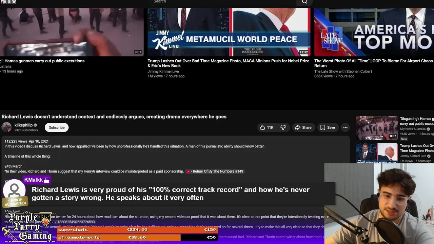Open the Jimmy Kimmel Live channel link
The width and height of the screenshot is (434, 244).
click(163, 72)
